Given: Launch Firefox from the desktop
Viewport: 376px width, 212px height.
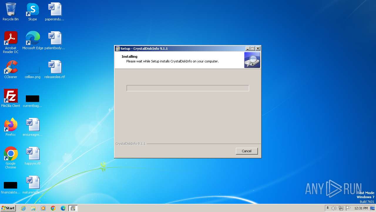Looking at the screenshot, I should pyautogui.click(x=11, y=127).
